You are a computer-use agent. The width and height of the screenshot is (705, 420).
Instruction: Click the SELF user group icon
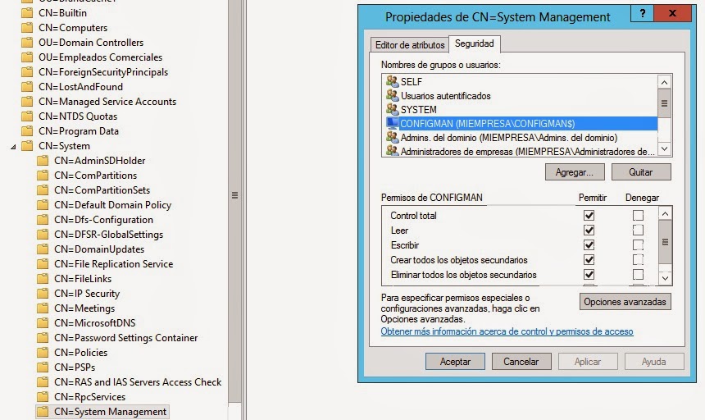pos(392,82)
